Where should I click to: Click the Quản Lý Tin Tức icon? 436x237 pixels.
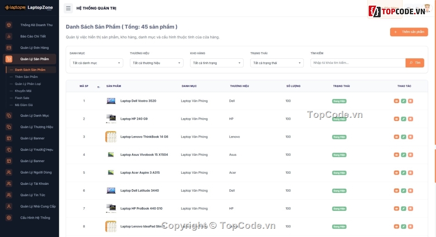tap(9, 195)
